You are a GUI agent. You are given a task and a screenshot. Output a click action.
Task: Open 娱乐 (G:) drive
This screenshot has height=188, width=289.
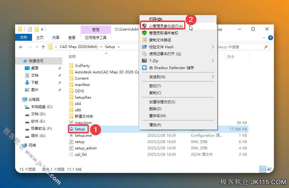pyautogui.click(x=38, y=136)
